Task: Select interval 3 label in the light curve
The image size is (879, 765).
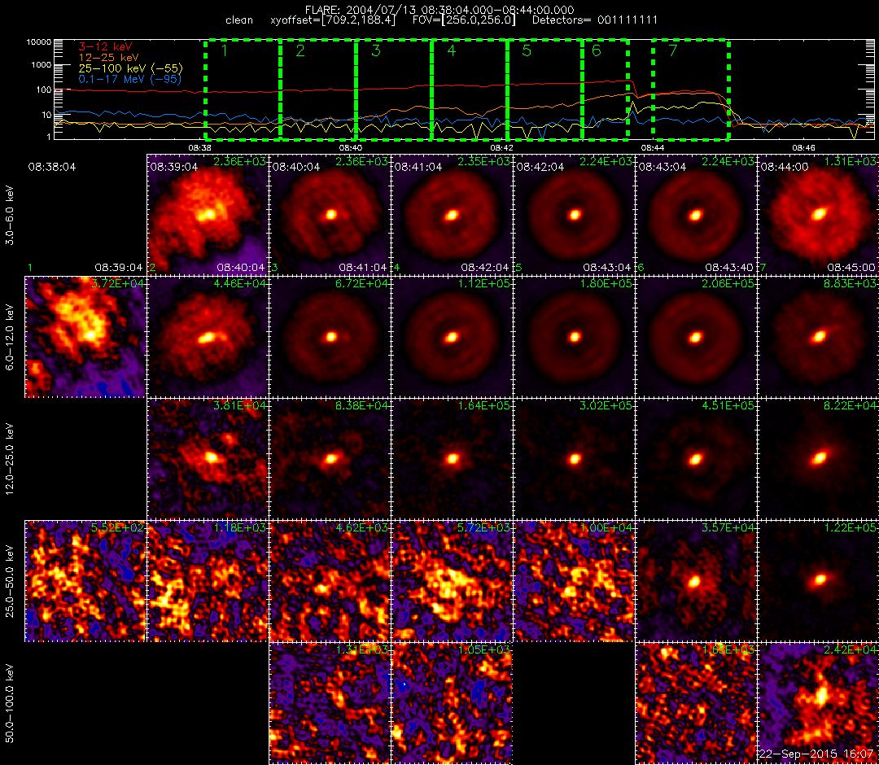Action: pyautogui.click(x=375, y=51)
